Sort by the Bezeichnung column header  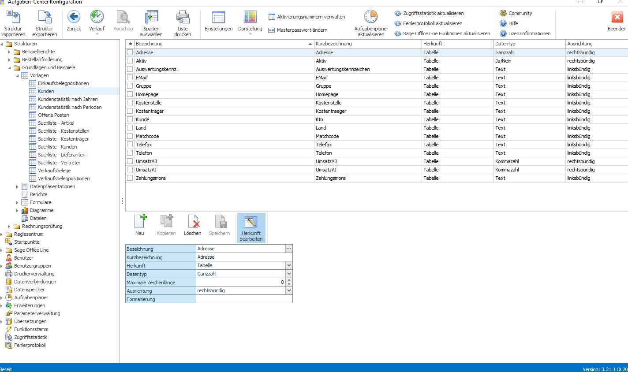pos(224,44)
